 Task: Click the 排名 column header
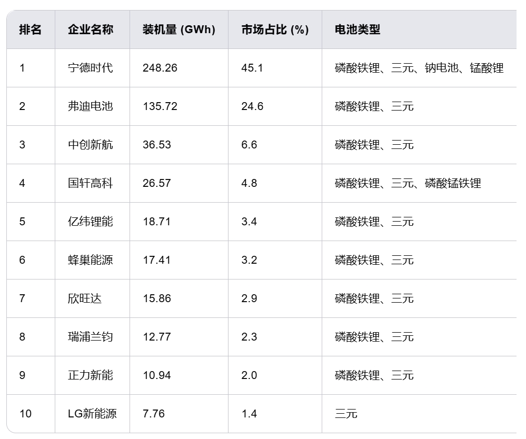(x=30, y=29)
